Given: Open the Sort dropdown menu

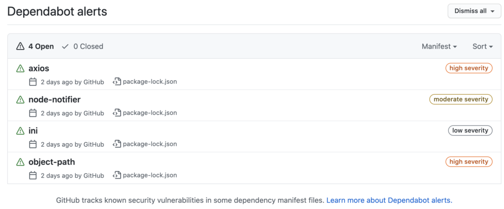Looking at the screenshot, I should pos(482,47).
